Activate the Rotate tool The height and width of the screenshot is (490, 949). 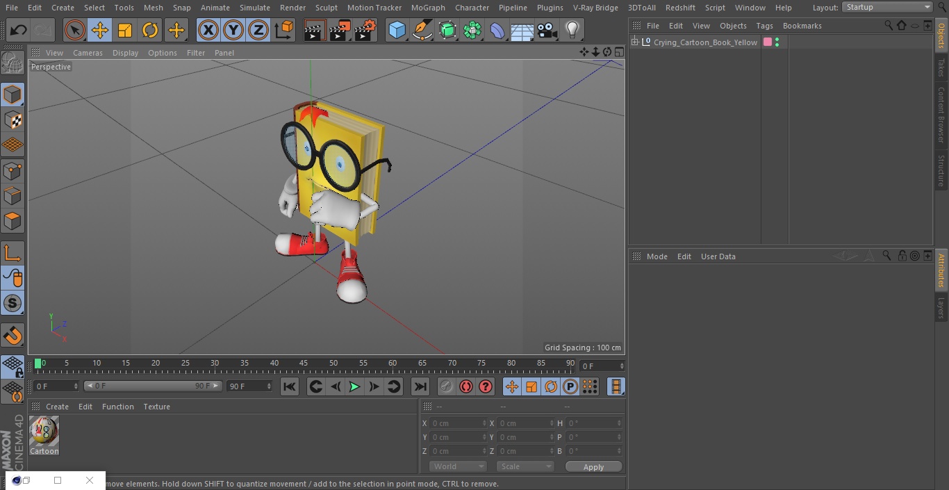[x=150, y=30]
